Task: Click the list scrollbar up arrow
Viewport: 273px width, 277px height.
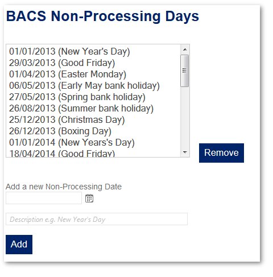Action: coord(185,49)
